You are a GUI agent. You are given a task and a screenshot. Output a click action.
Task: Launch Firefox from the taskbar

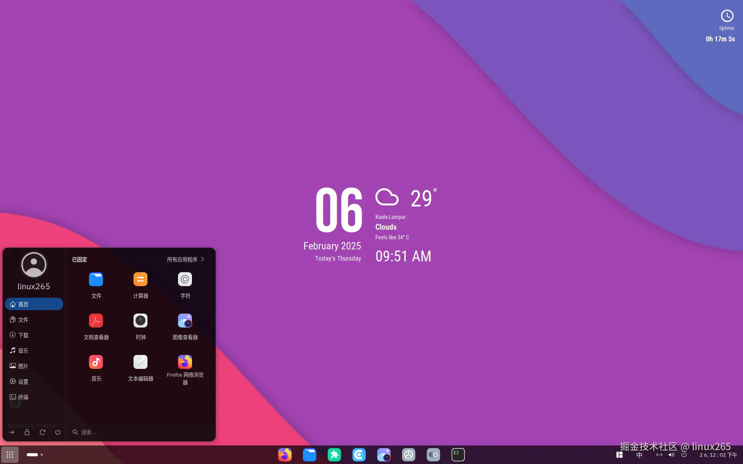[x=285, y=454]
